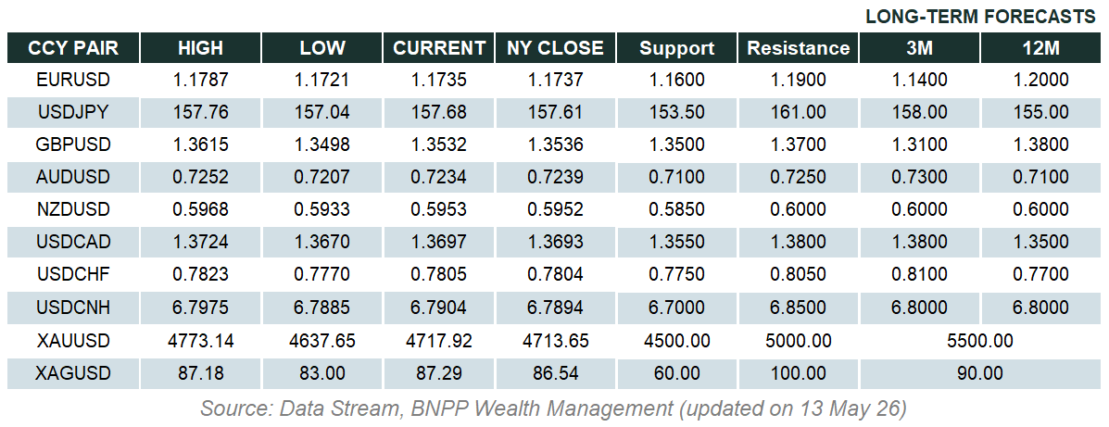Click the Source Data Stream footnote text
This screenshot has height=427, width=1109.
[554, 408]
